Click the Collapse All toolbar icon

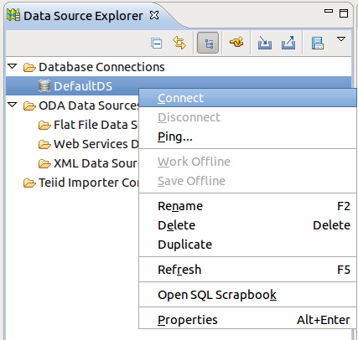click(156, 44)
